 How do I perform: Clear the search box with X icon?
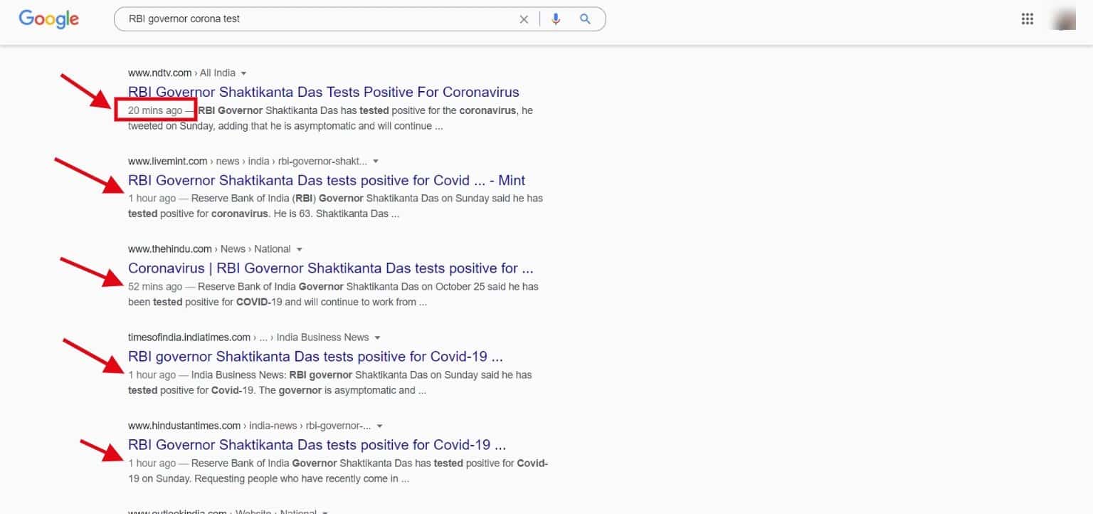[x=524, y=19]
